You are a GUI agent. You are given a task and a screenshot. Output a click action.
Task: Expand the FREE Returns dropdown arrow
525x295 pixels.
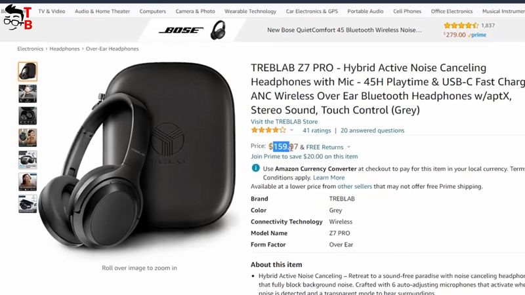click(x=348, y=147)
